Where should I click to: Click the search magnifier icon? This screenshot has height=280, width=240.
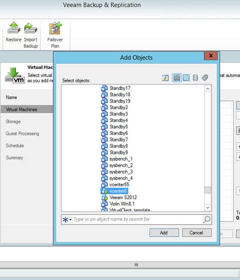coord(206,219)
